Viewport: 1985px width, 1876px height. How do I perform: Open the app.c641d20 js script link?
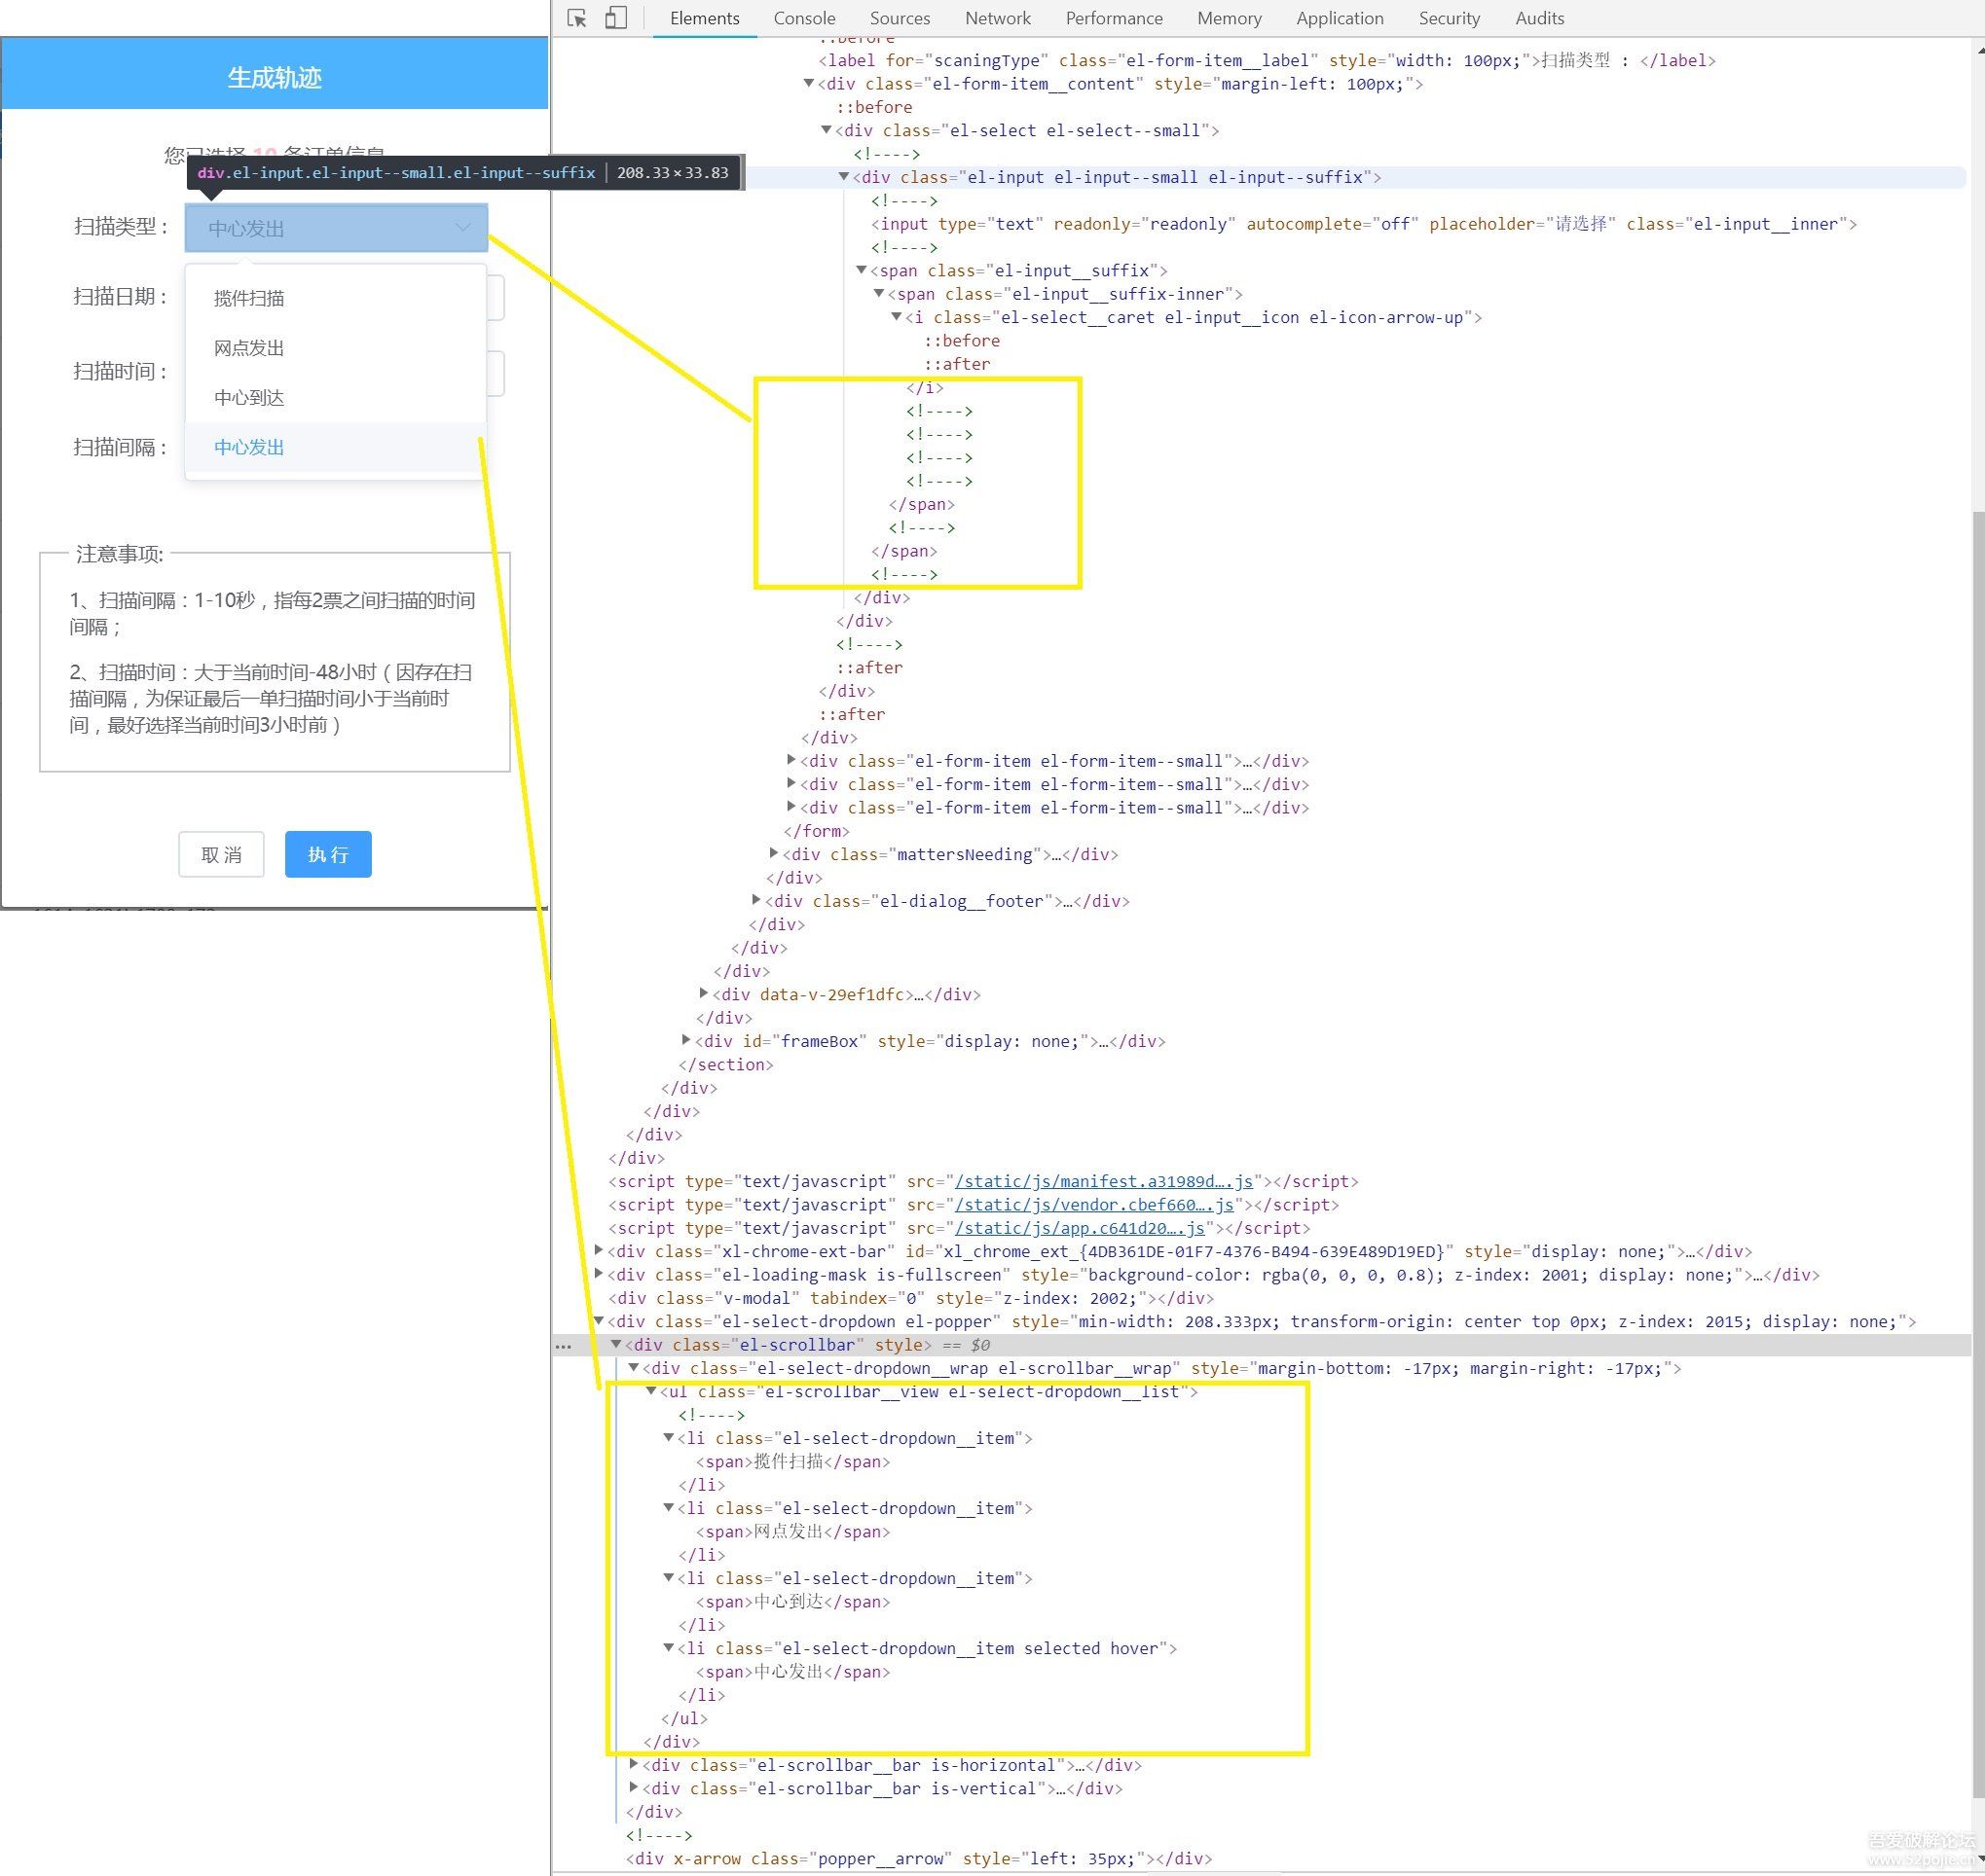coord(1080,1228)
